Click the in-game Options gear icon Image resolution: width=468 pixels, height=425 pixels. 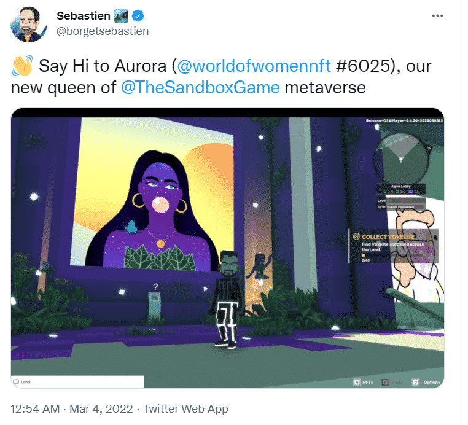click(415, 382)
